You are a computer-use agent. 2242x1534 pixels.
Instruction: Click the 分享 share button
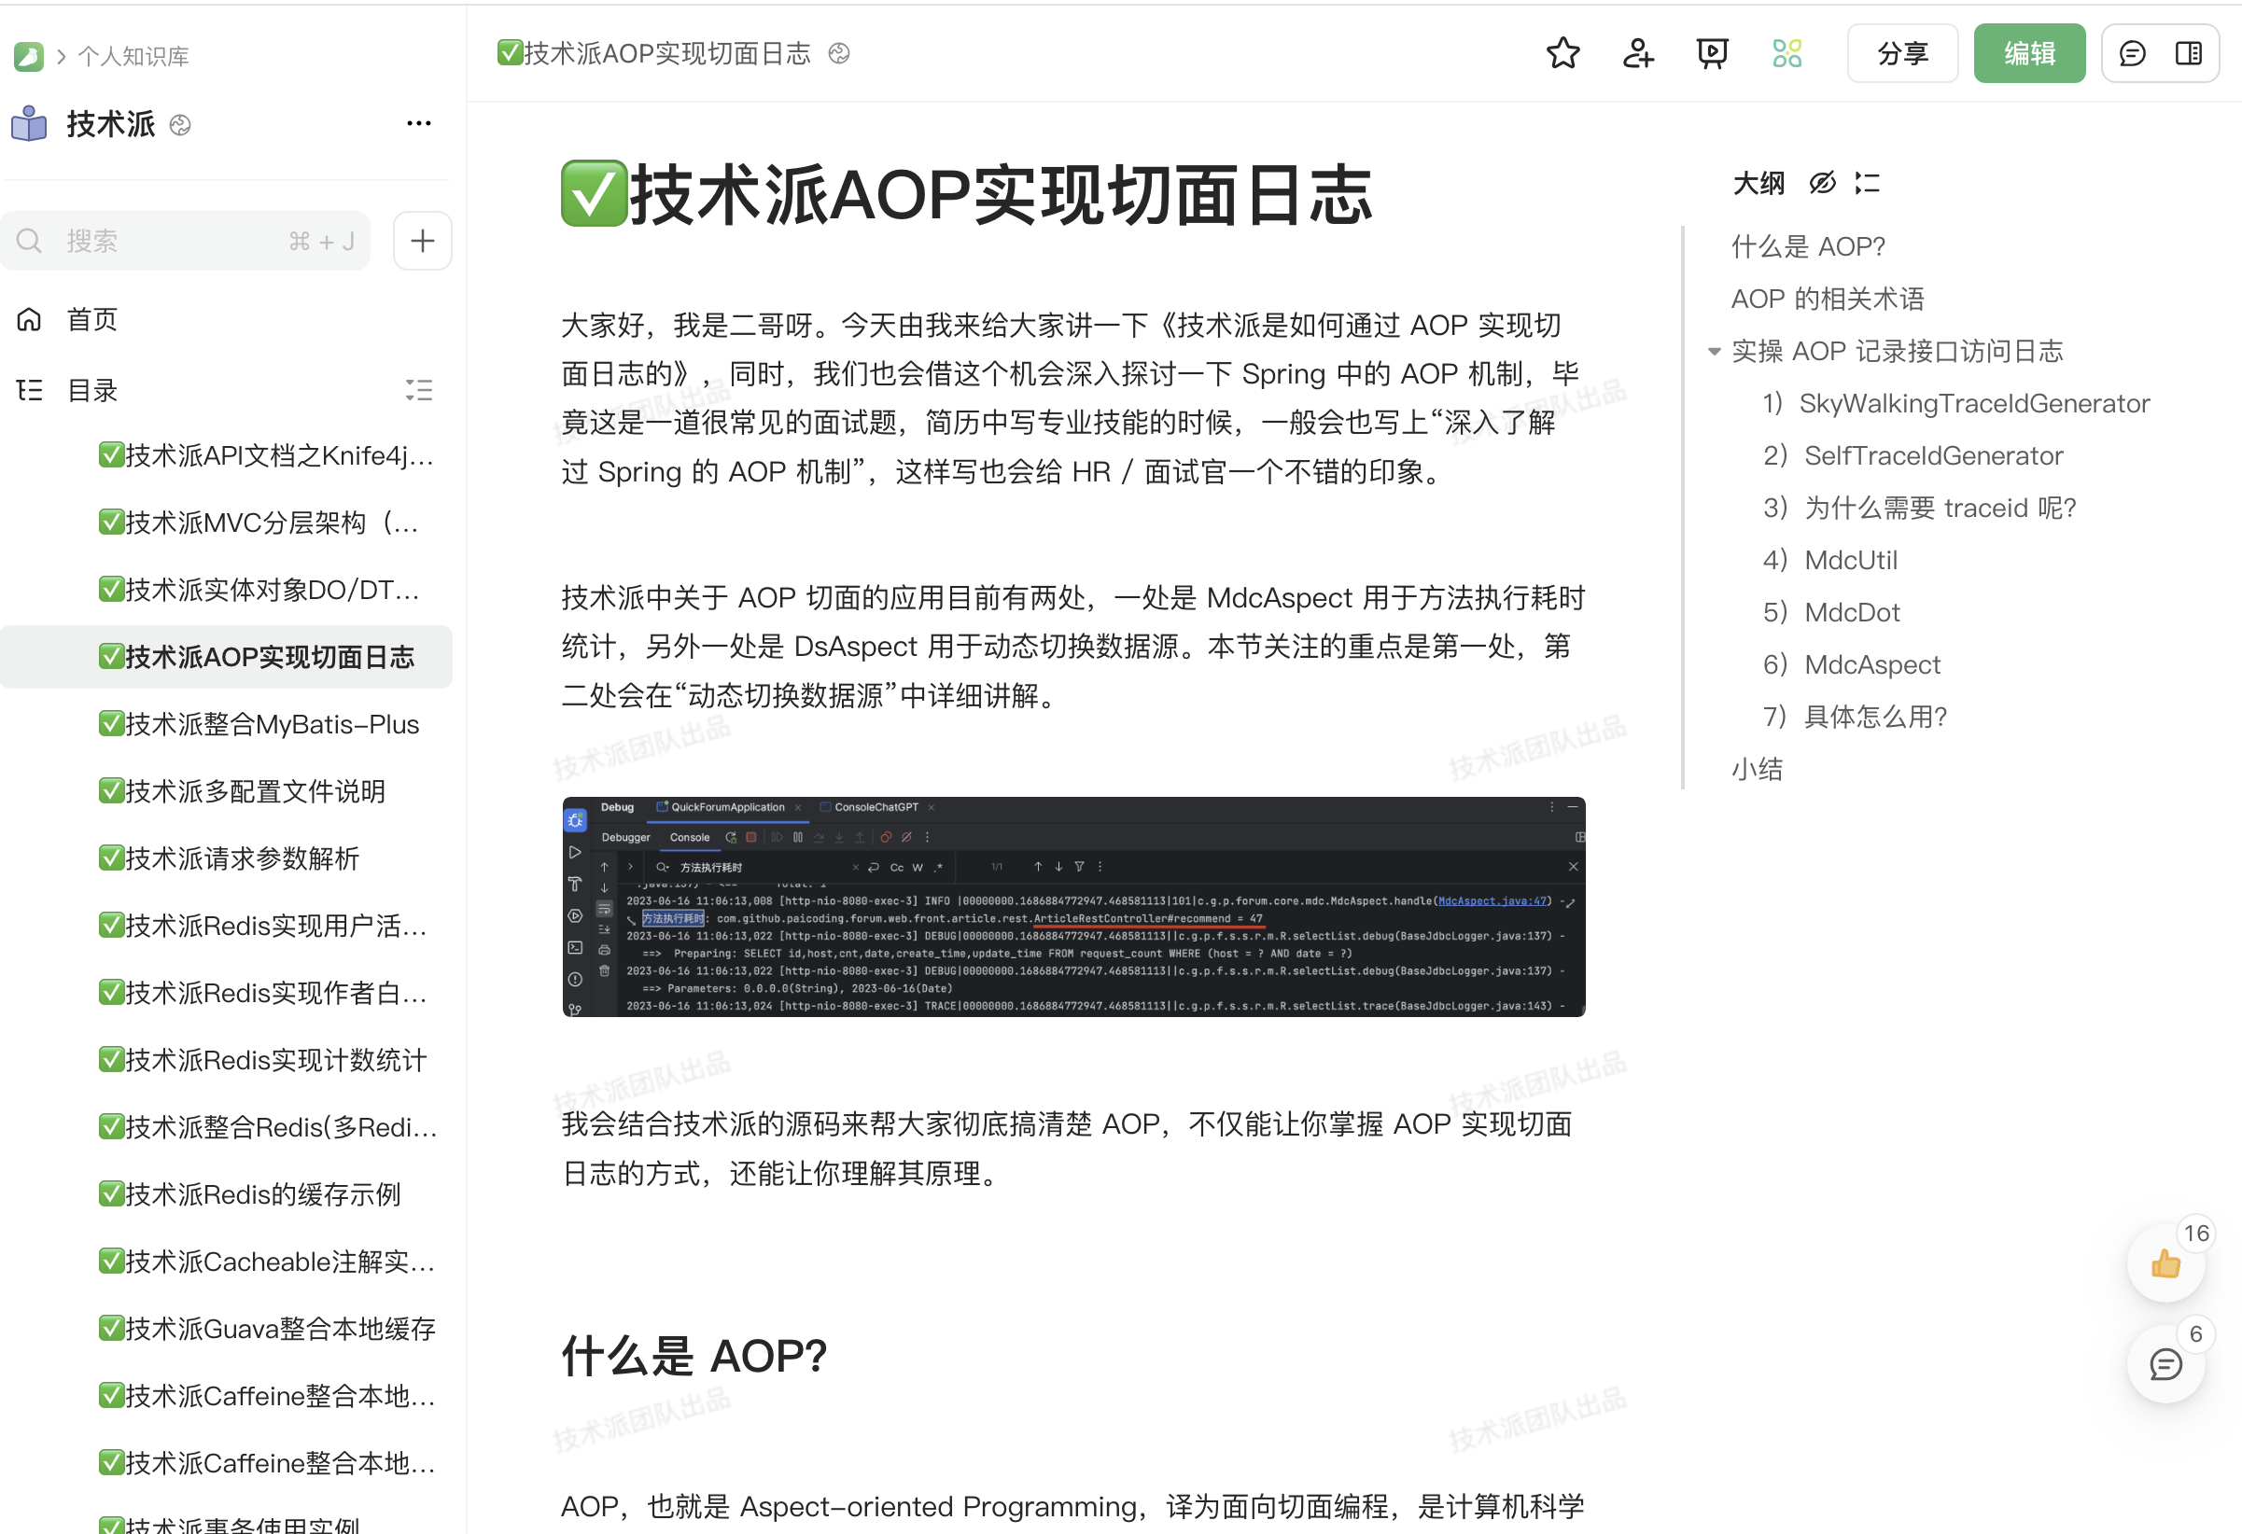coord(1902,53)
